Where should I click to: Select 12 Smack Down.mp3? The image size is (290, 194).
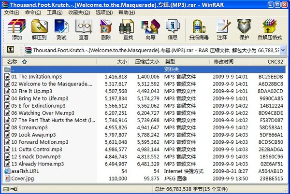(x=36, y=157)
